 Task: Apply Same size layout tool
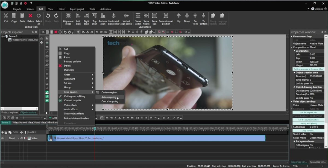tap(154, 16)
